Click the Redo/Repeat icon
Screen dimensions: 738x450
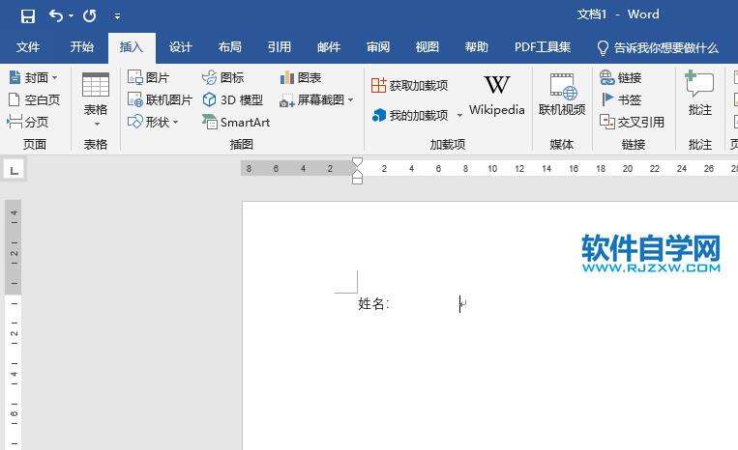point(89,16)
